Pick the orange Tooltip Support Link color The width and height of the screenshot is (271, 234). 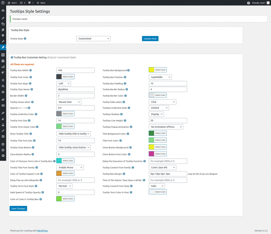[59, 173]
